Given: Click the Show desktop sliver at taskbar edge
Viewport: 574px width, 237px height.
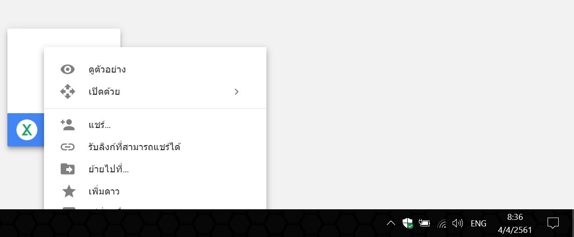Looking at the screenshot, I should 573,223.
